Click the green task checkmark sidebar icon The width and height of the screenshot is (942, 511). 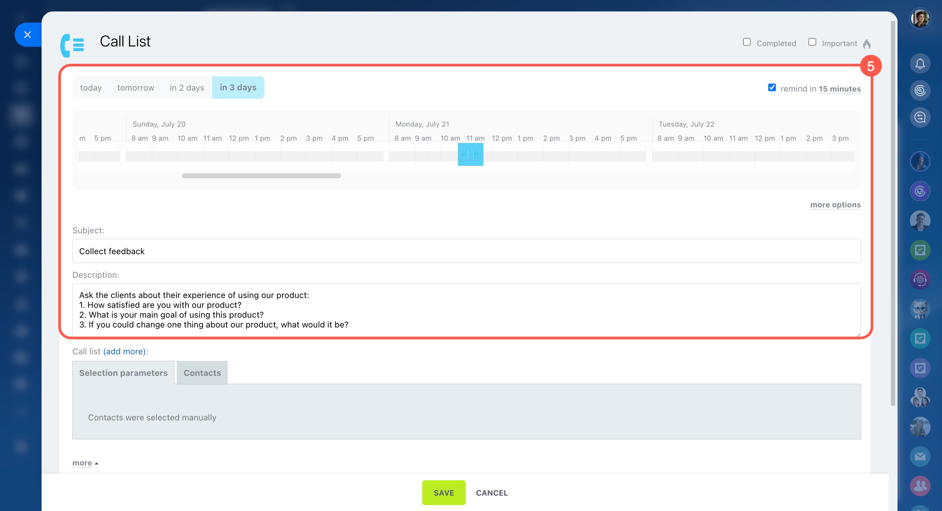point(920,250)
